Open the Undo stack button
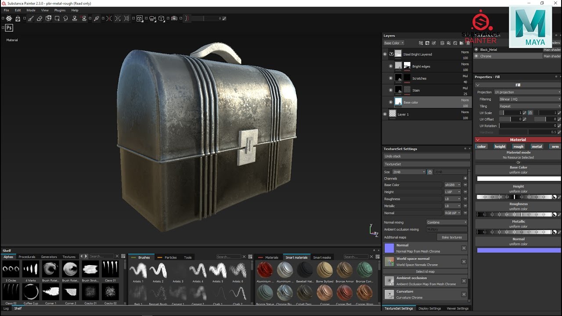Screen dimensions: 562x316 (x=426, y=156)
